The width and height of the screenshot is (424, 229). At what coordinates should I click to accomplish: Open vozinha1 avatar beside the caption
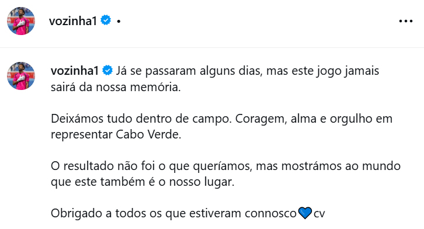(21, 76)
